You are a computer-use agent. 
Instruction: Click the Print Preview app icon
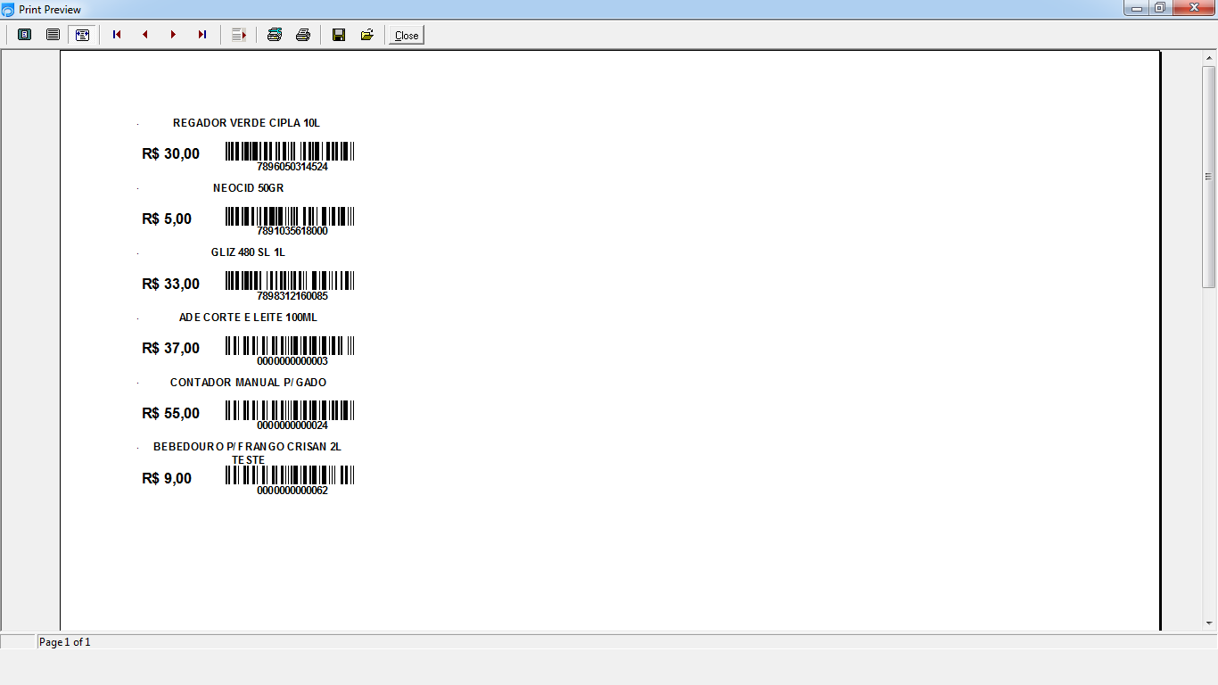8,9
